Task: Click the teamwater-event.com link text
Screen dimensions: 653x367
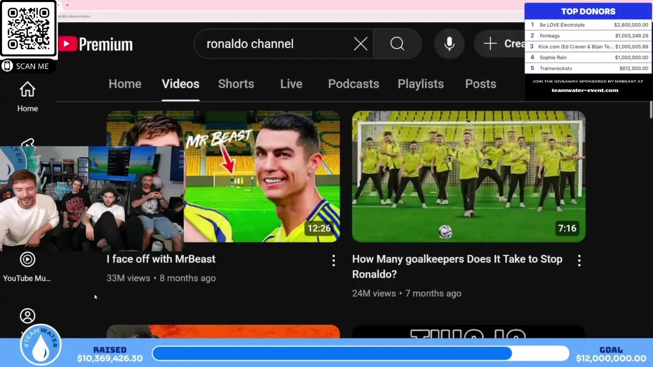Action: [x=585, y=90]
